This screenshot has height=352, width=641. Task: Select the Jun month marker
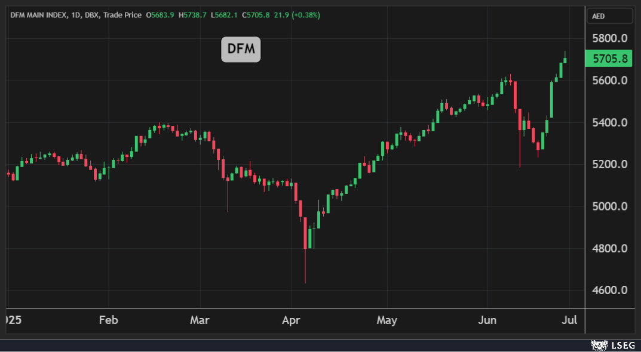pos(487,320)
